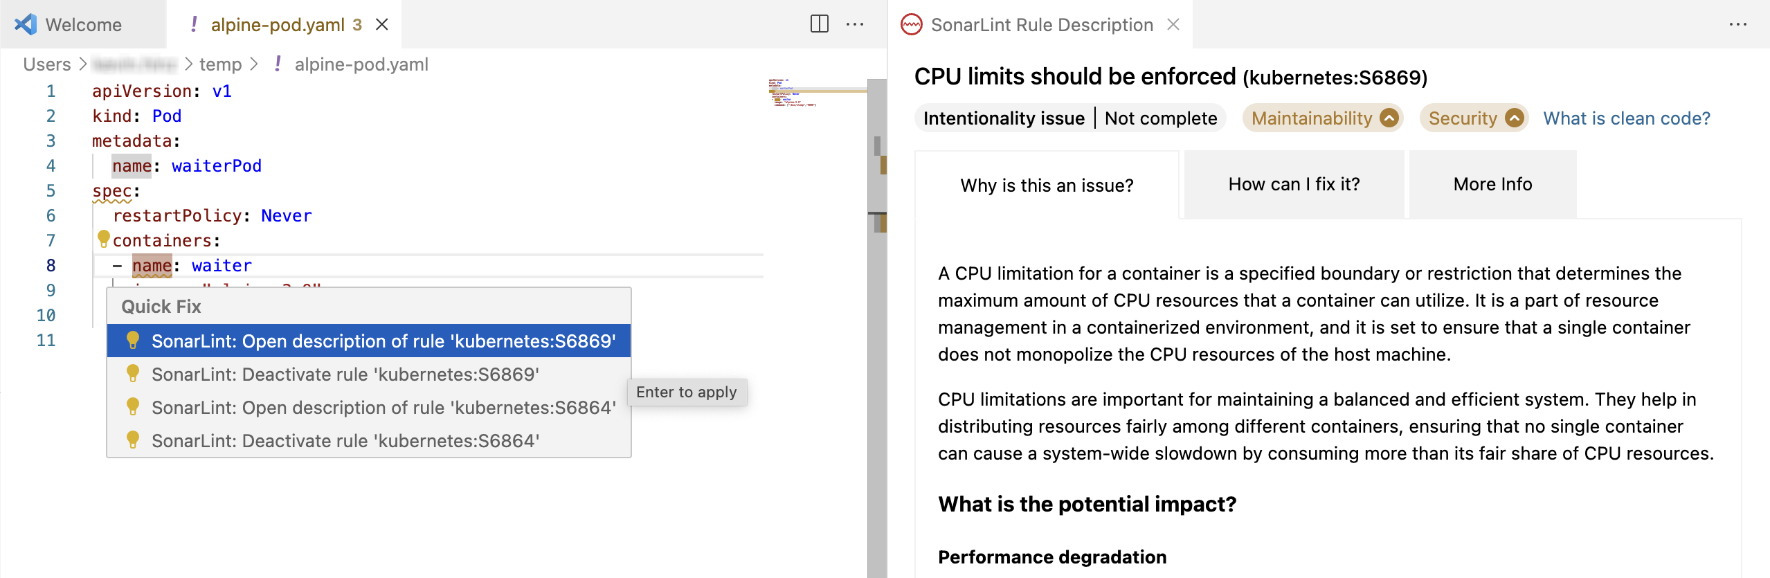The image size is (1770, 578).
Task: Click the 'temp' breadcrumb folder
Action: (x=220, y=64)
